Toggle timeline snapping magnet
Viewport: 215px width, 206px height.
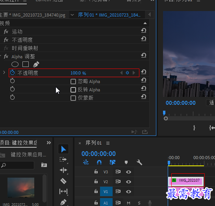(99, 162)
